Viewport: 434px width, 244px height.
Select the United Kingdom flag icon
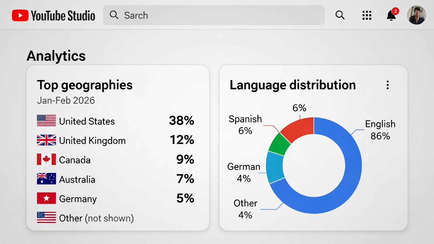pos(46,140)
